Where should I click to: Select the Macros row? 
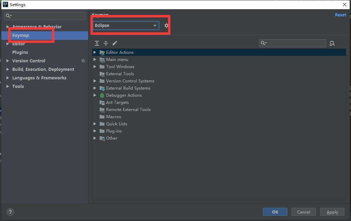[x=219, y=117]
